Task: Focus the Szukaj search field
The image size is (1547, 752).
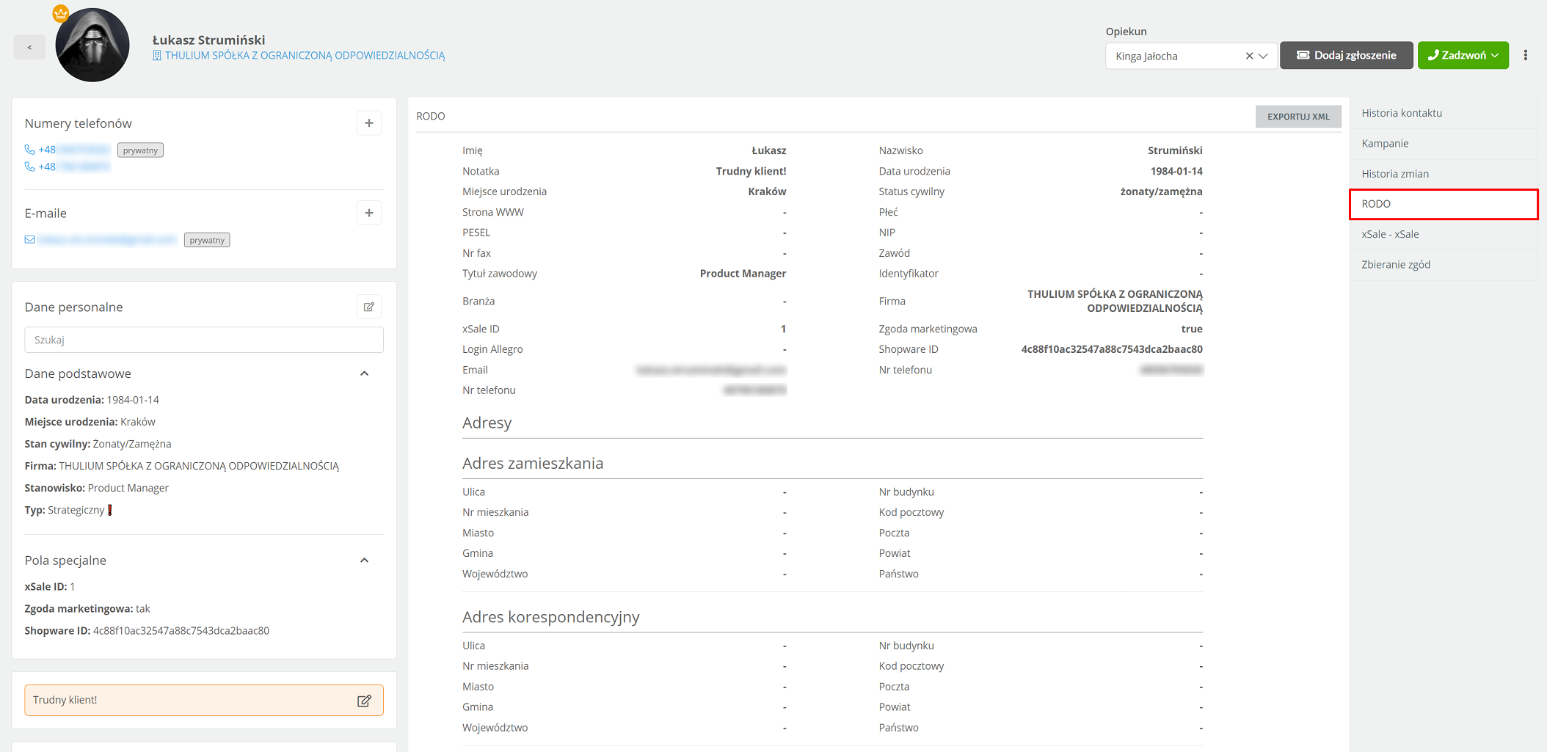Action: tap(204, 340)
